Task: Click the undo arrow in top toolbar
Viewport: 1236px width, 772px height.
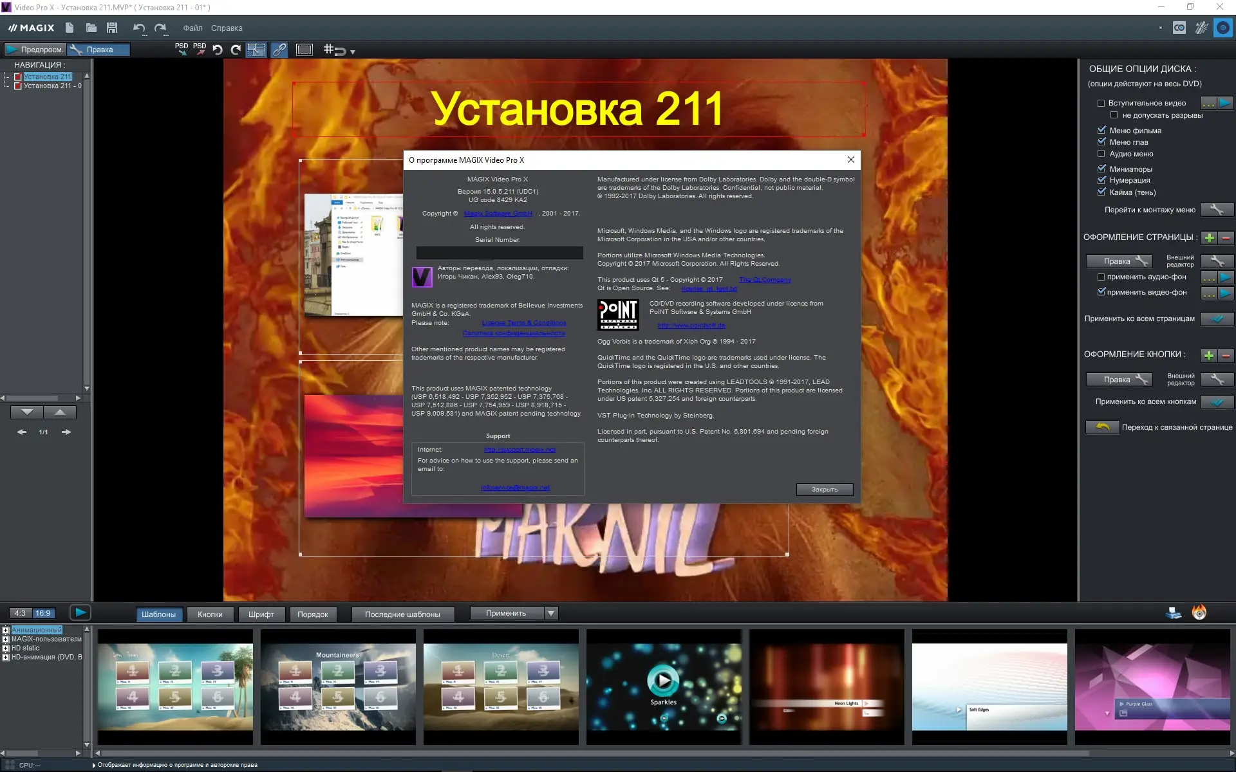Action: (138, 28)
